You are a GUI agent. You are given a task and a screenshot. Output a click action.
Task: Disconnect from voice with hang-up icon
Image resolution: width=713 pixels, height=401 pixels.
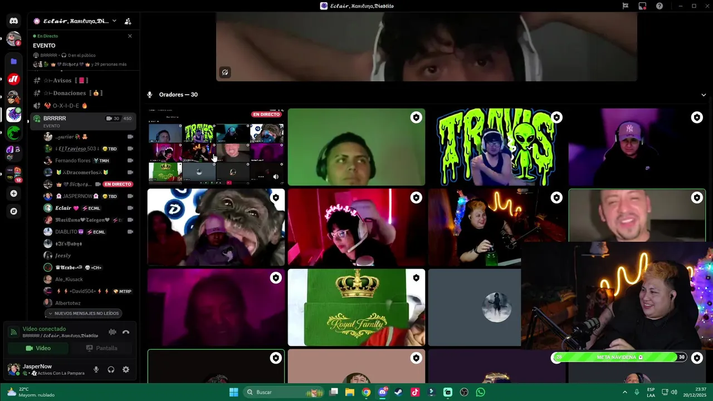(x=126, y=332)
